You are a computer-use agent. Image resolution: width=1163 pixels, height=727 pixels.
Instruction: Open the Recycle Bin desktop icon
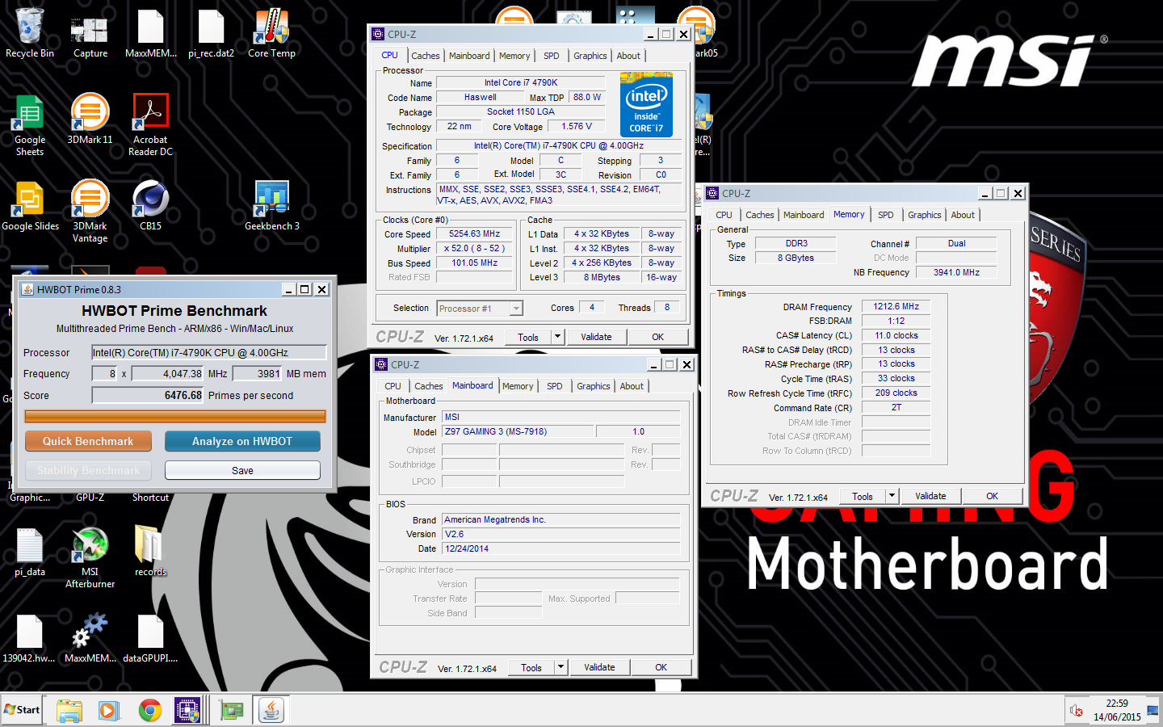click(x=30, y=33)
